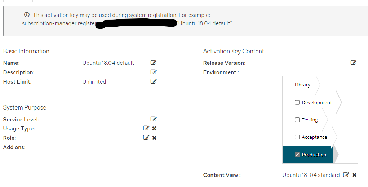
Task: Tick the Testing environment checkbox
Action: coord(297,120)
